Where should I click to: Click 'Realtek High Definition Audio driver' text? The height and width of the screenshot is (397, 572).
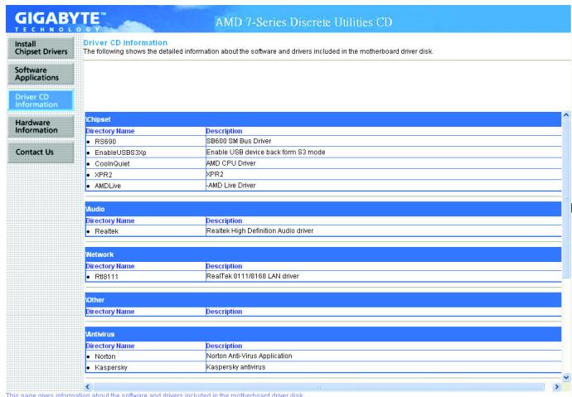click(x=259, y=230)
